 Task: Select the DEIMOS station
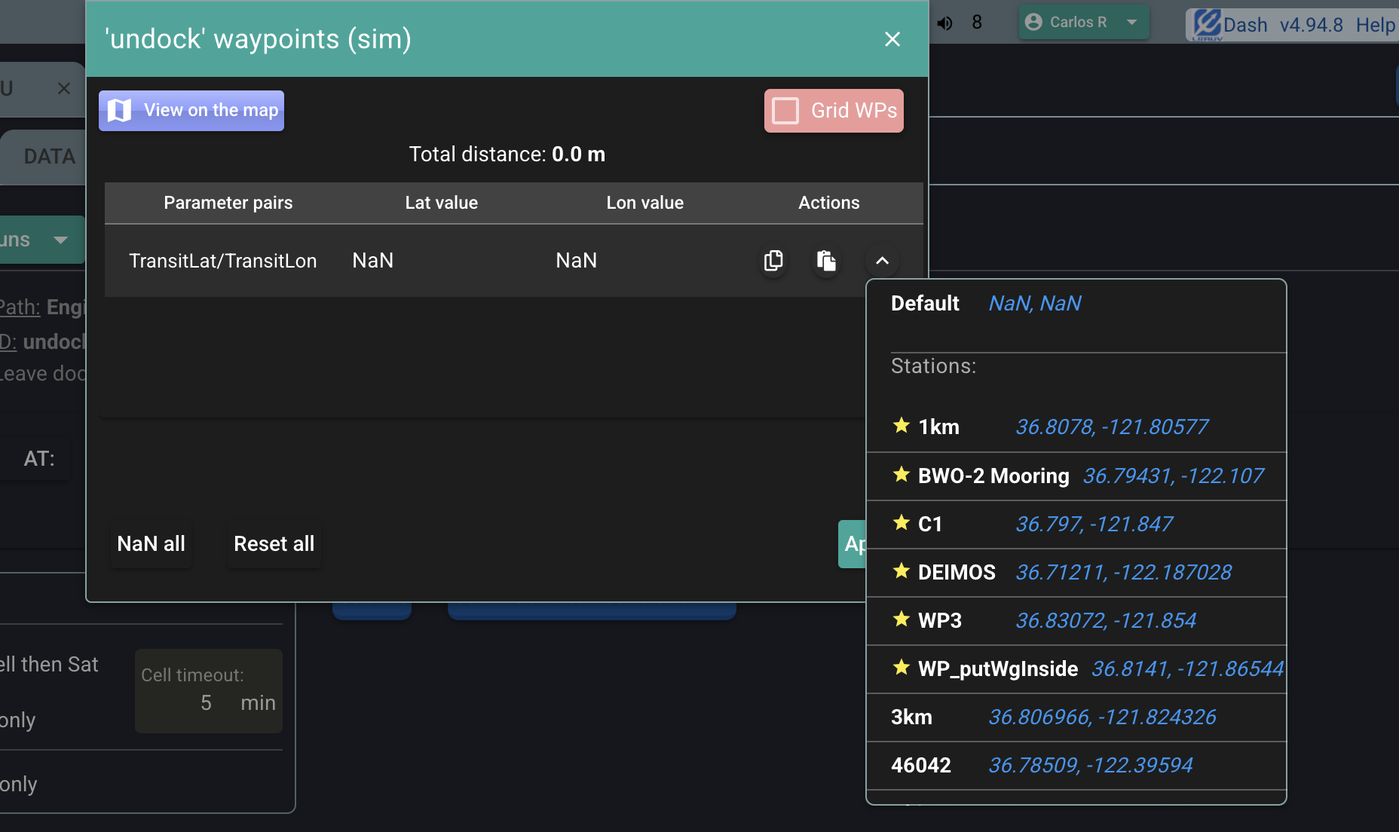[1076, 572]
